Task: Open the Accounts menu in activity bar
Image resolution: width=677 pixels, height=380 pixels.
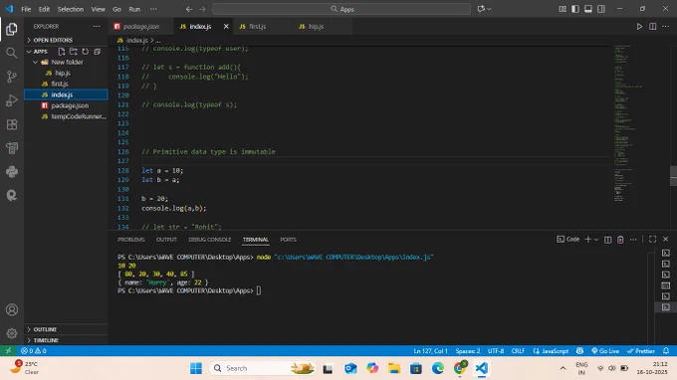Action: pyautogui.click(x=12, y=309)
